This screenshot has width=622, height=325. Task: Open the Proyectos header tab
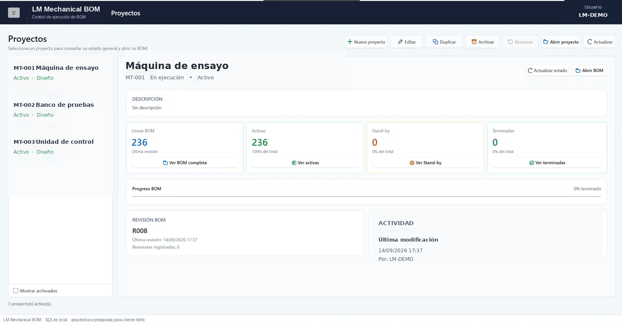pos(125,13)
